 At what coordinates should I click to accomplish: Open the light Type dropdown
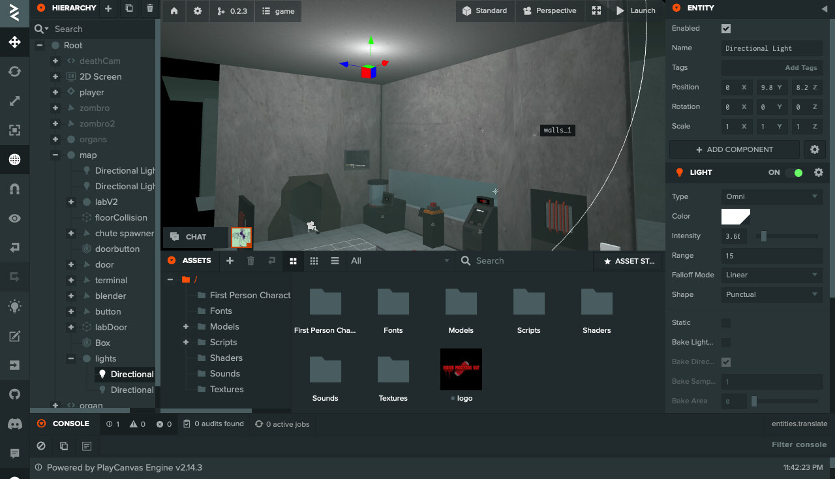(772, 196)
